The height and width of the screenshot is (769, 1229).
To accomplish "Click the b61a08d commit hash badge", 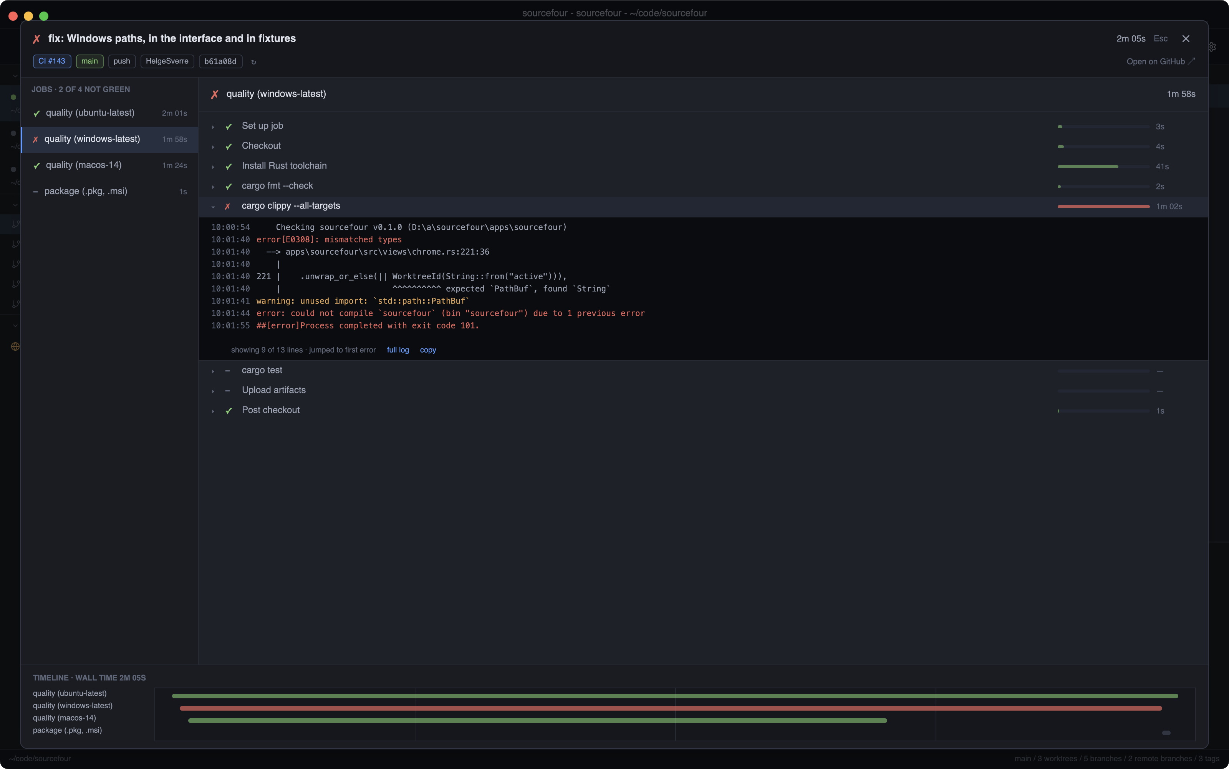I will (220, 61).
